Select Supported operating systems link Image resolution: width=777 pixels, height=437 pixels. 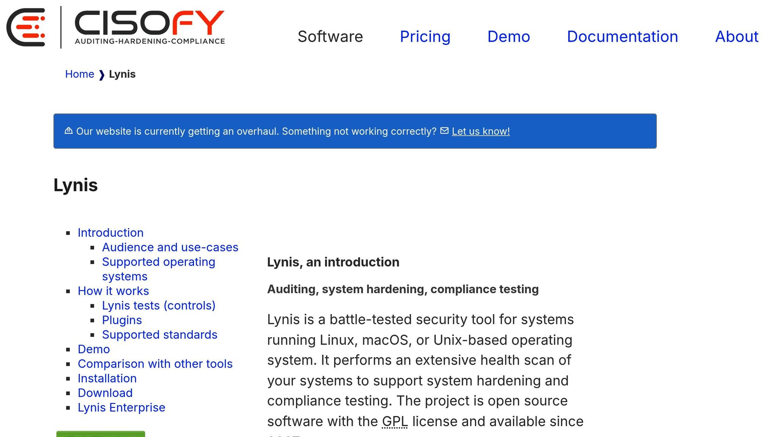pos(158,262)
